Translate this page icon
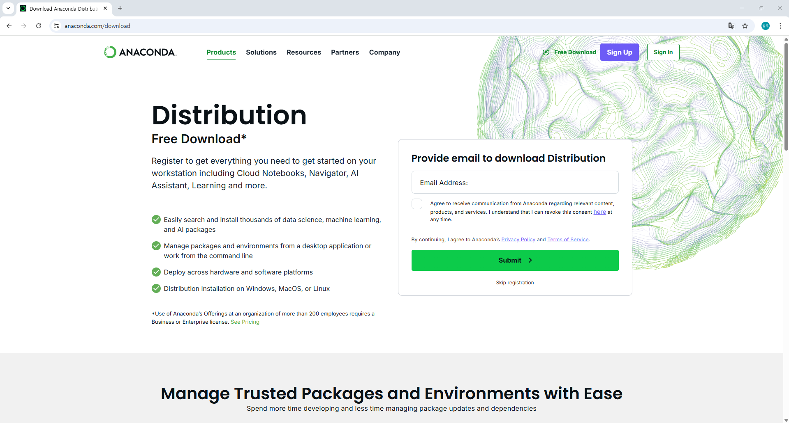 (732, 26)
